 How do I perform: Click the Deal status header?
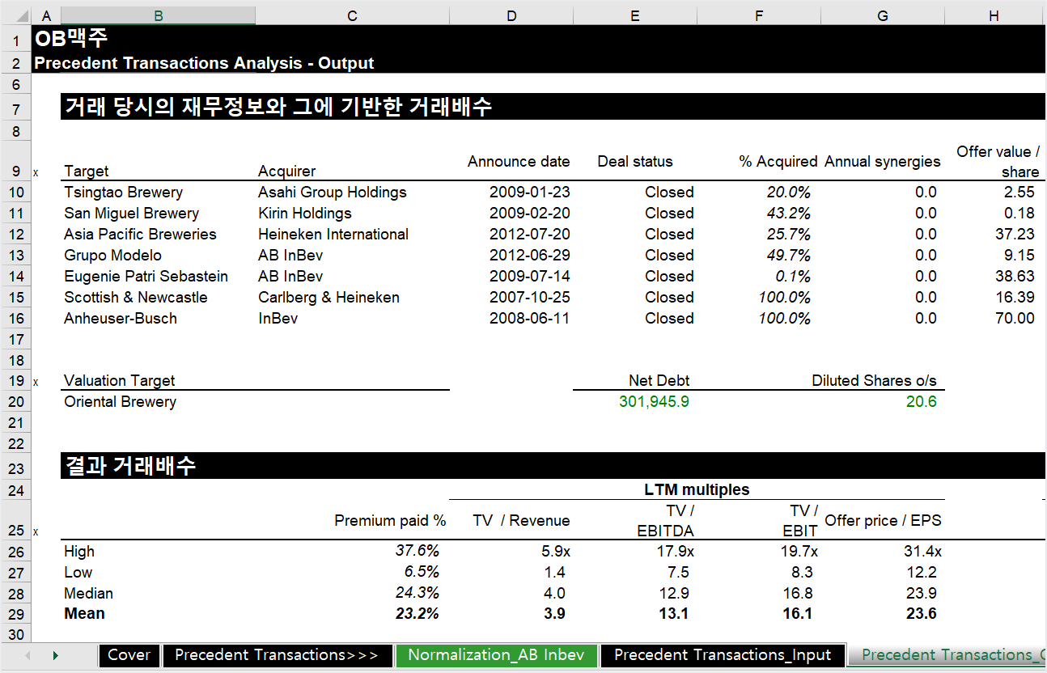tap(634, 162)
